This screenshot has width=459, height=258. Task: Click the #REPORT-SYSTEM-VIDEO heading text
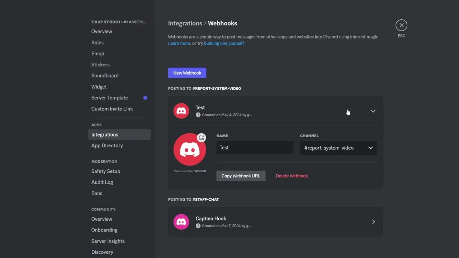click(217, 89)
